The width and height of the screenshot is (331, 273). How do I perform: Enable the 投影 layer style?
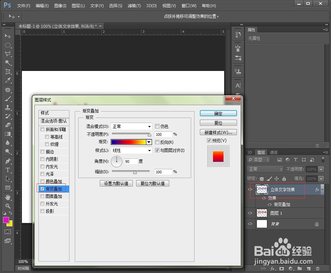point(42,211)
